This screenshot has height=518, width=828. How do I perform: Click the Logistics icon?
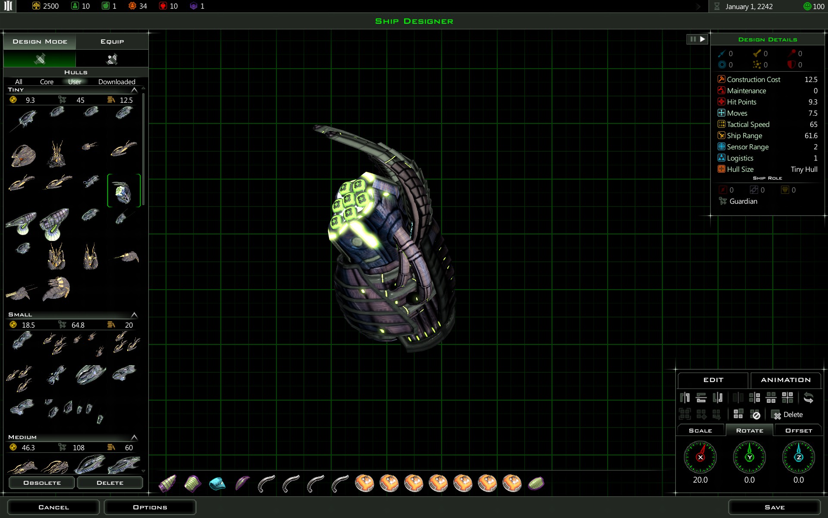pyautogui.click(x=721, y=158)
